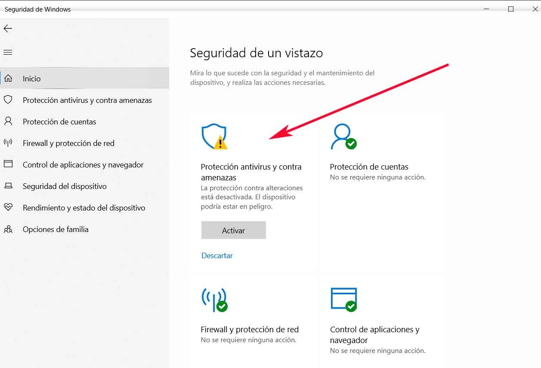Click the shield icon in sidebar

[x=8, y=100]
